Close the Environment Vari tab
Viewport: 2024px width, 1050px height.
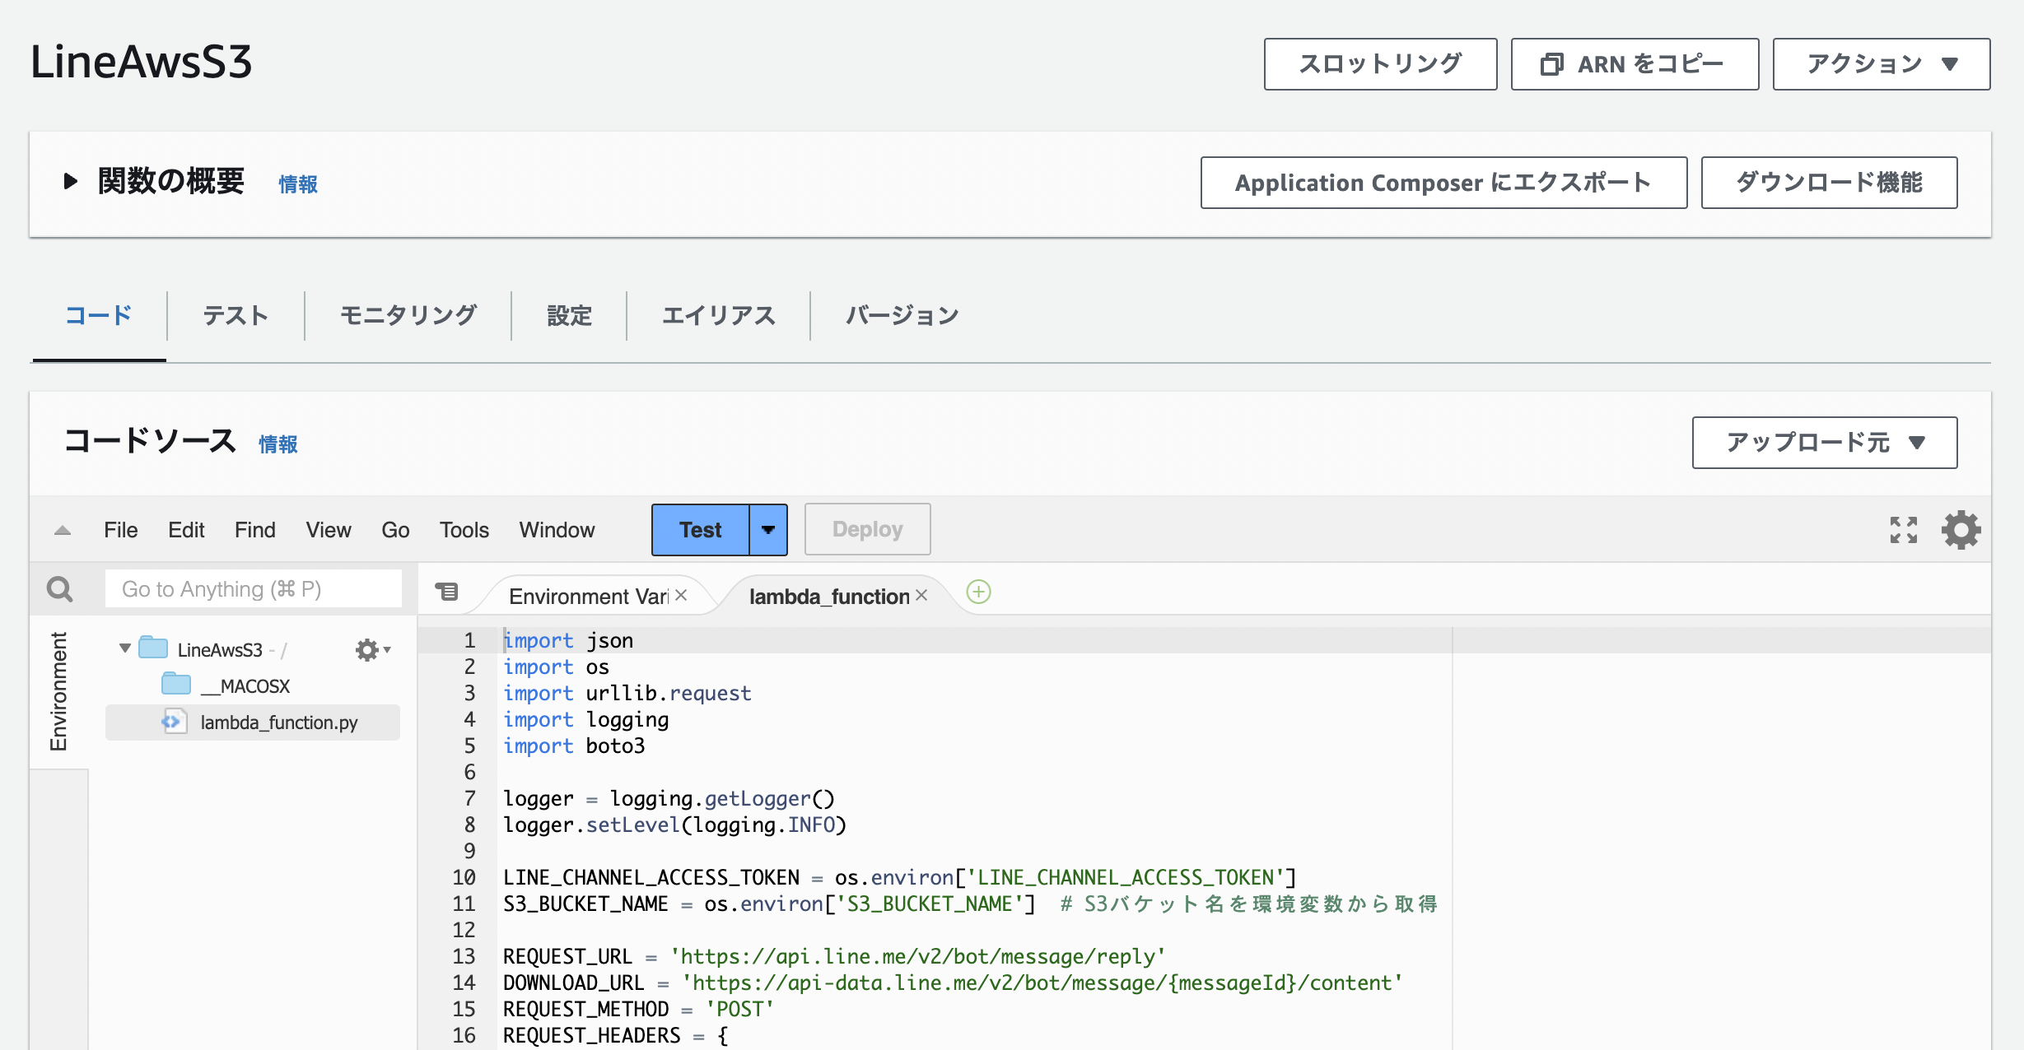point(681,595)
